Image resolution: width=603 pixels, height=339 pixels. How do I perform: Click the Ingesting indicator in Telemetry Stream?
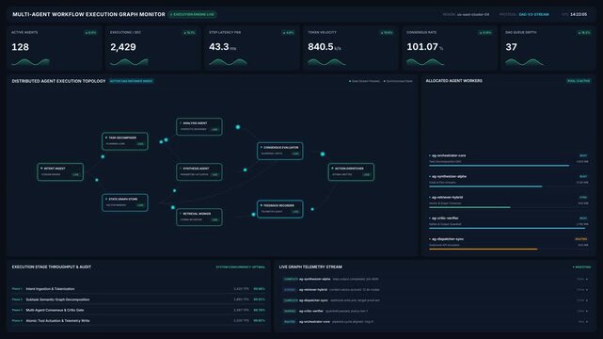click(582, 267)
